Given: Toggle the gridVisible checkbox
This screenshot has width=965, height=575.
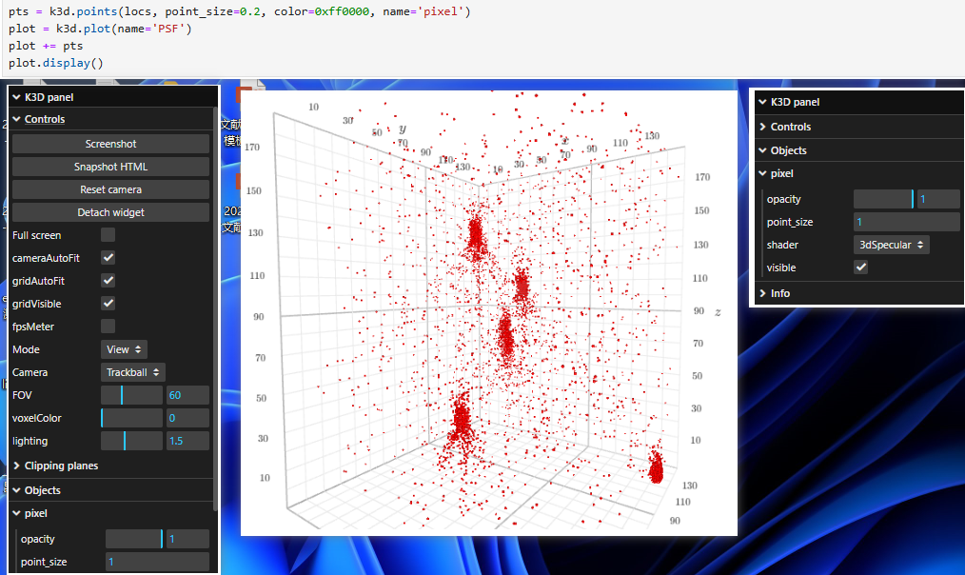Looking at the screenshot, I should [x=108, y=304].
